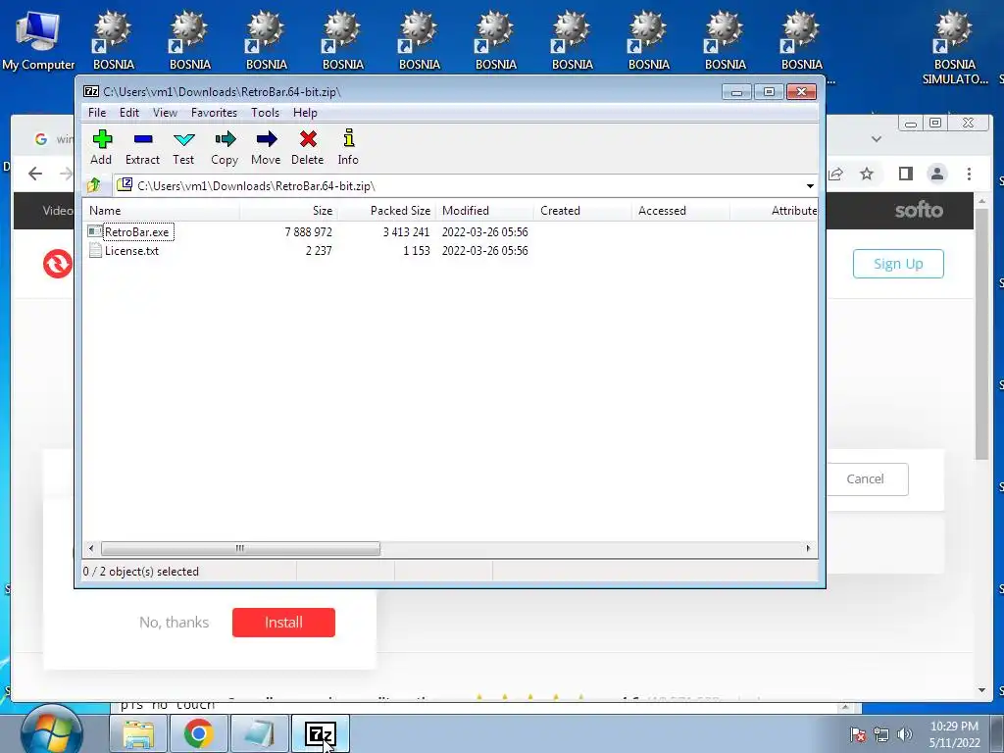Open the File menu

pyautogui.click(x=97, y=113)
